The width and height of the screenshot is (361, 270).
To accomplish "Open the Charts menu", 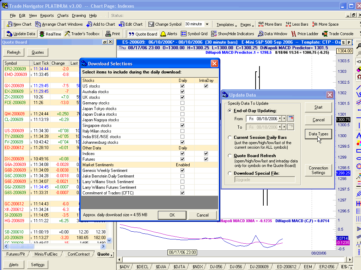I will tap(63, 15).
